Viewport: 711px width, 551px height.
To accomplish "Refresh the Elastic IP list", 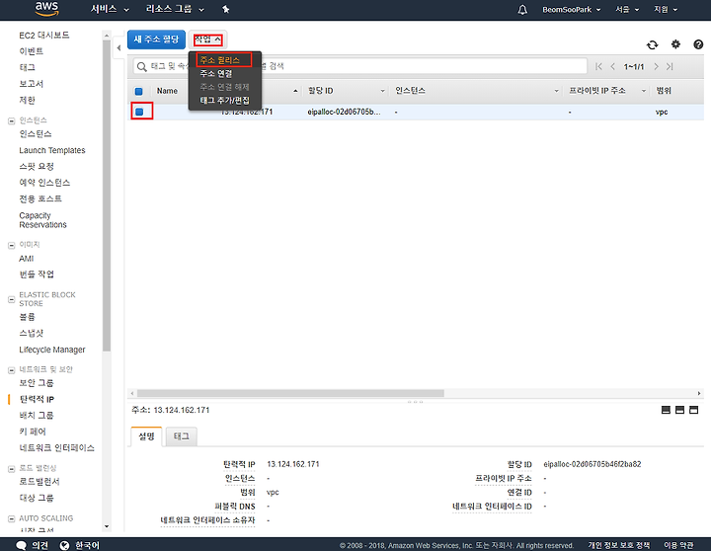I will [x=652, y=44].
